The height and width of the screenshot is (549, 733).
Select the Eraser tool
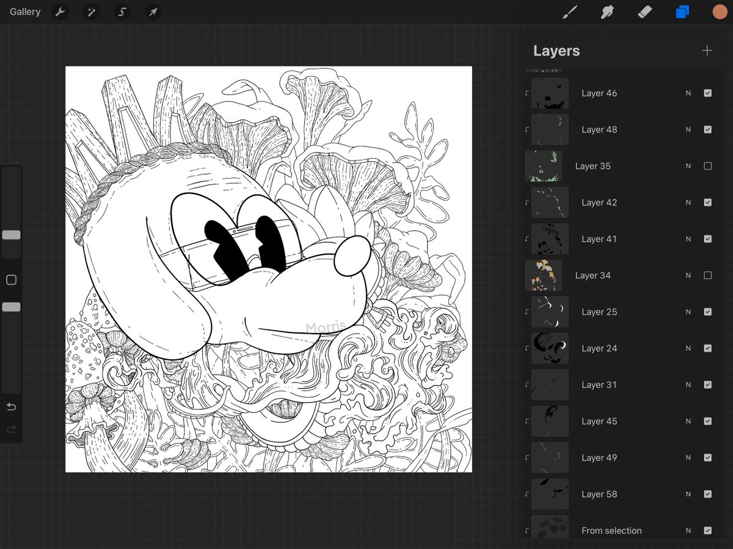click(644, 12)
